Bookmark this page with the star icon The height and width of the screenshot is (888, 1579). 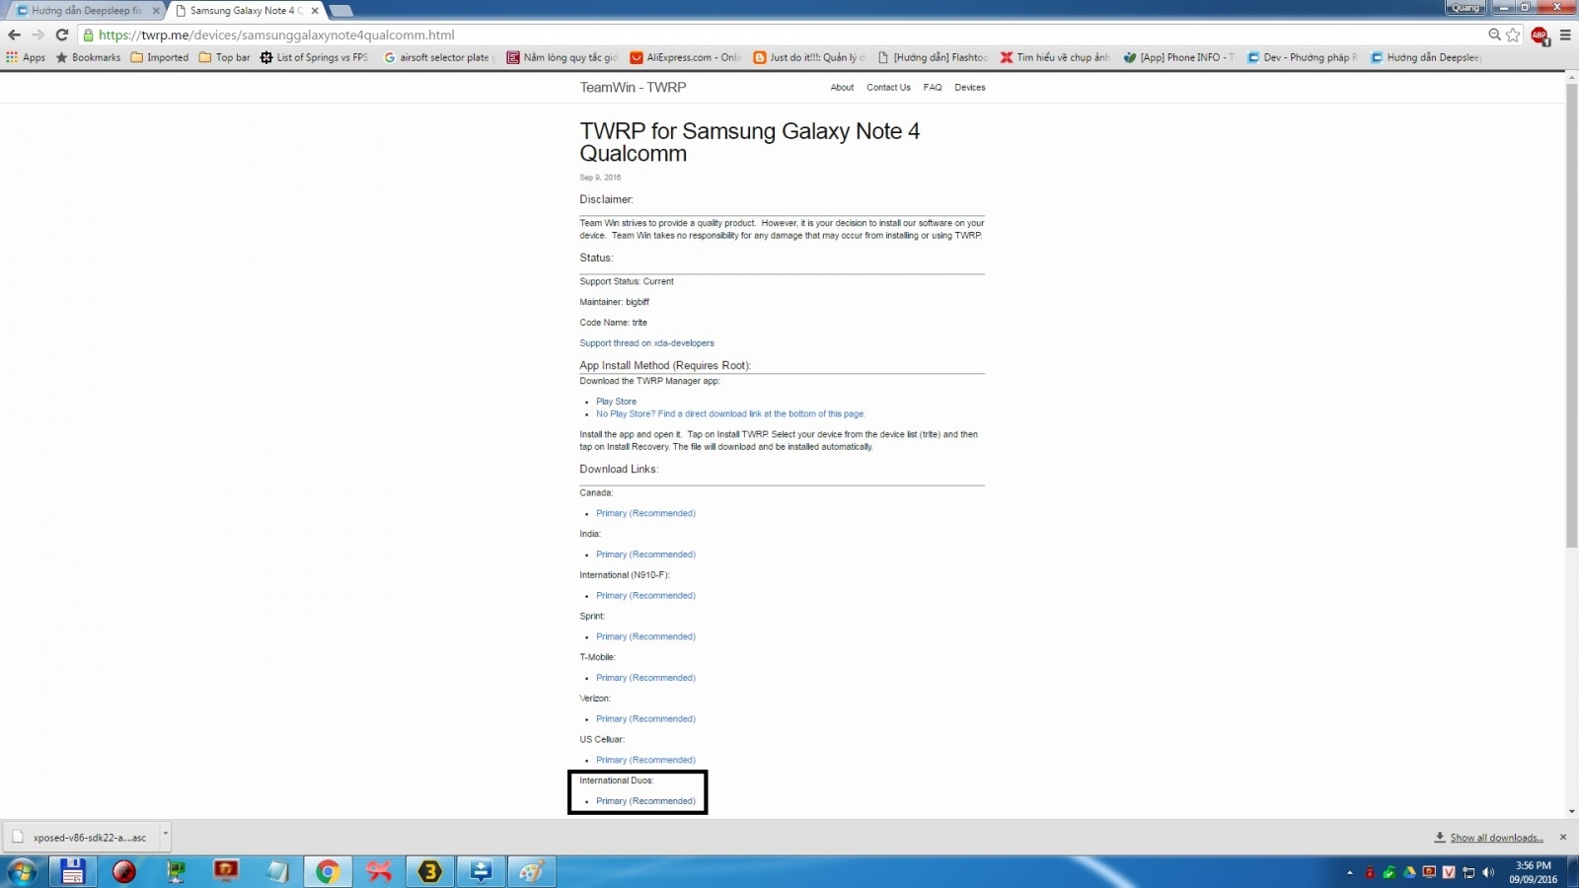point(1513,35)
